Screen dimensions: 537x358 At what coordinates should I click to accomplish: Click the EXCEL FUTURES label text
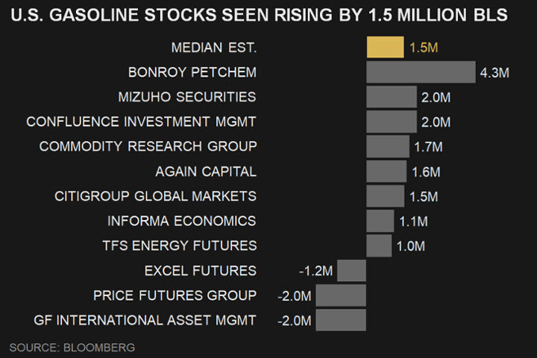point(201,271)
